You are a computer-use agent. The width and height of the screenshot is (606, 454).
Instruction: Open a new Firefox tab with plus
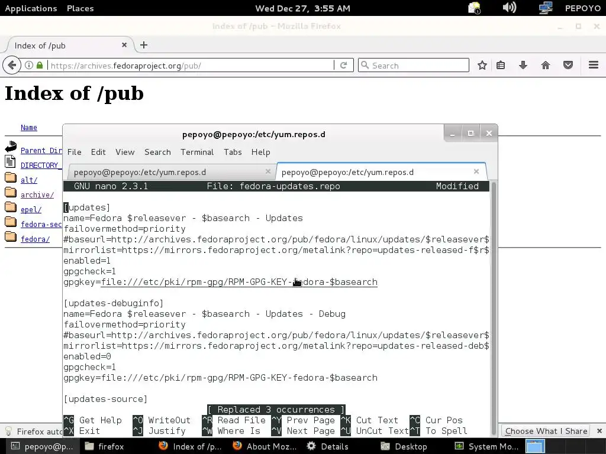tap(144, 45)
